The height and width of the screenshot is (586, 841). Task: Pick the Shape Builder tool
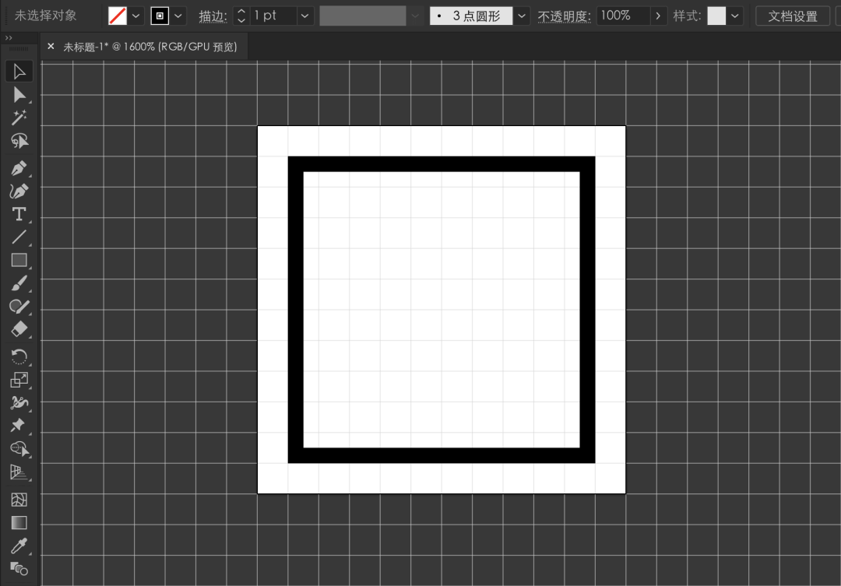(19, 448)
